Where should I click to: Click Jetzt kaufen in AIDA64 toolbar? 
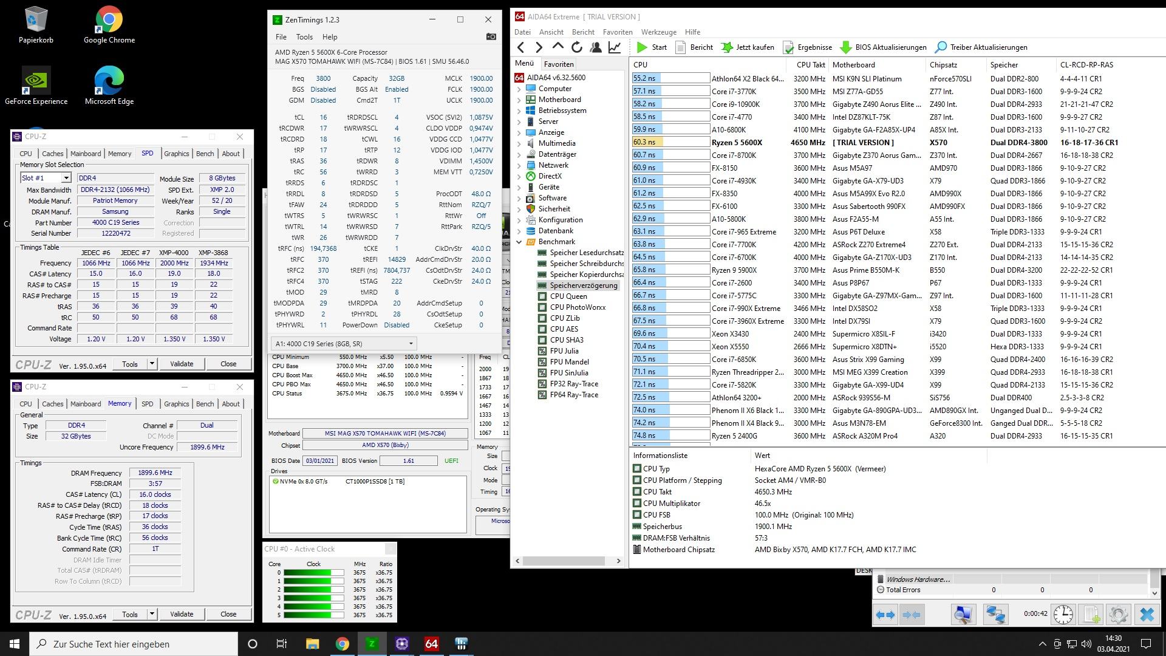coord(748,47)
